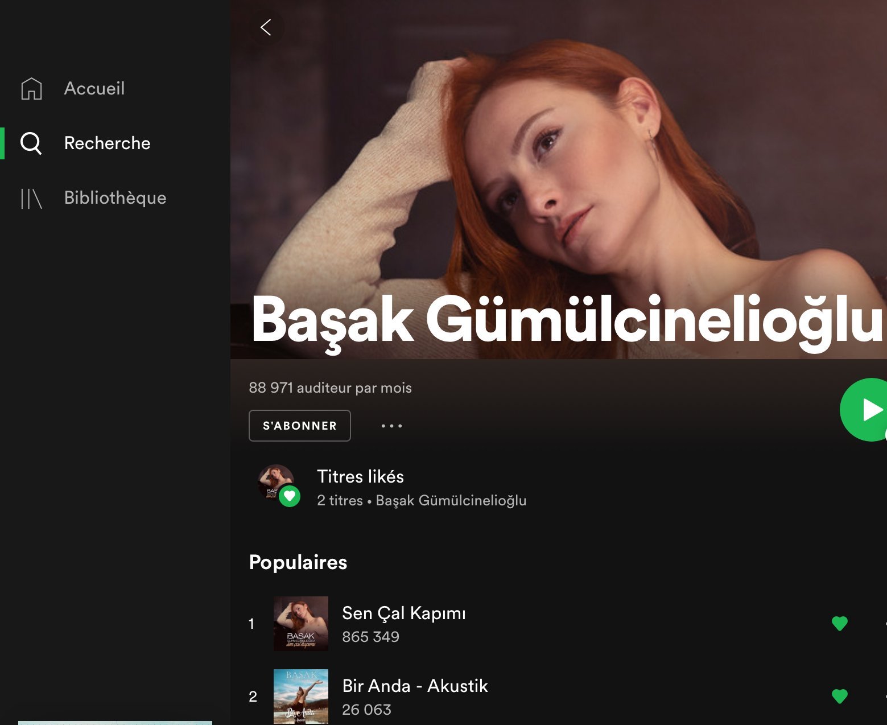Select the track title Sen Çal Kapımı
887x725 pixels.
coord(403,613)
